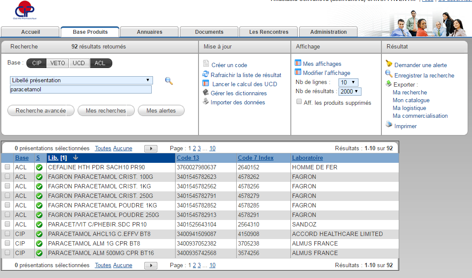The width and height of the screenshot is (472, 278).
Task: Open the Administration tab
Action: (x=329, y=32)
